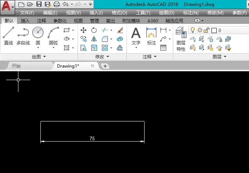Expand the 绘图 panel
The width and height of the screenshot is (249, 173).
(x=39, y=57)
